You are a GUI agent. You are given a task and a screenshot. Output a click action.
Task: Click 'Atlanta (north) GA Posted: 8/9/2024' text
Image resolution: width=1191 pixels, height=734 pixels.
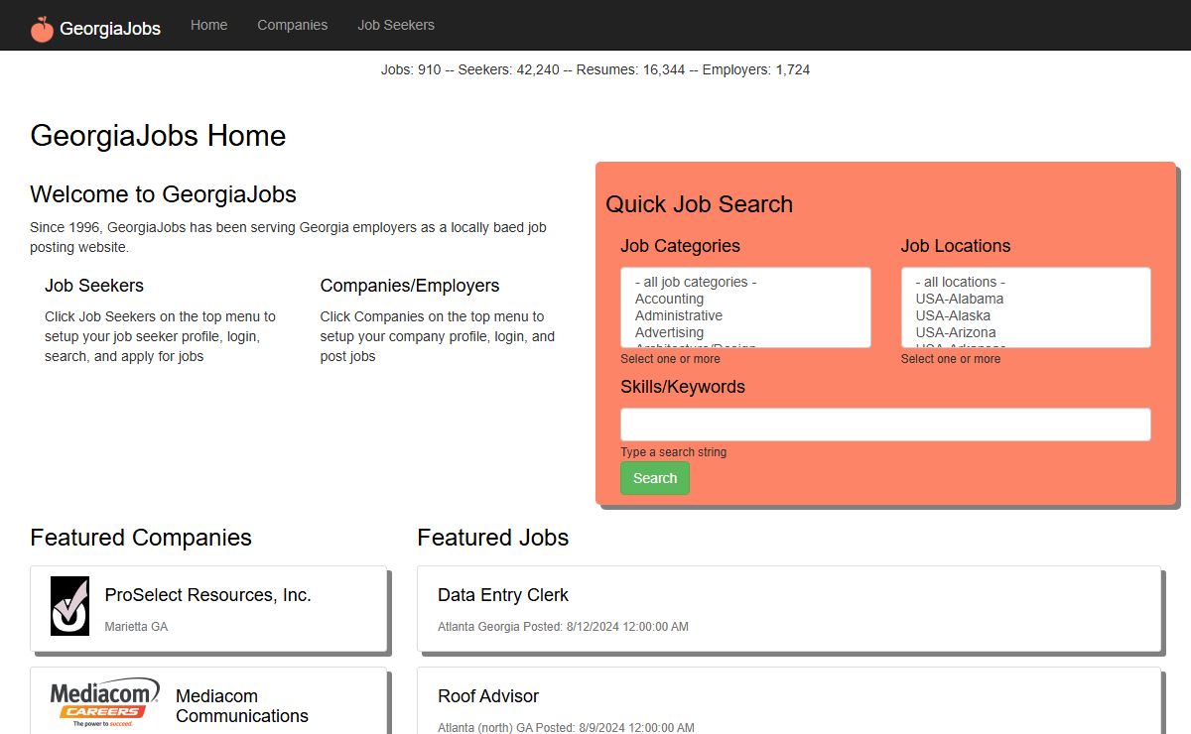point(566,728)
